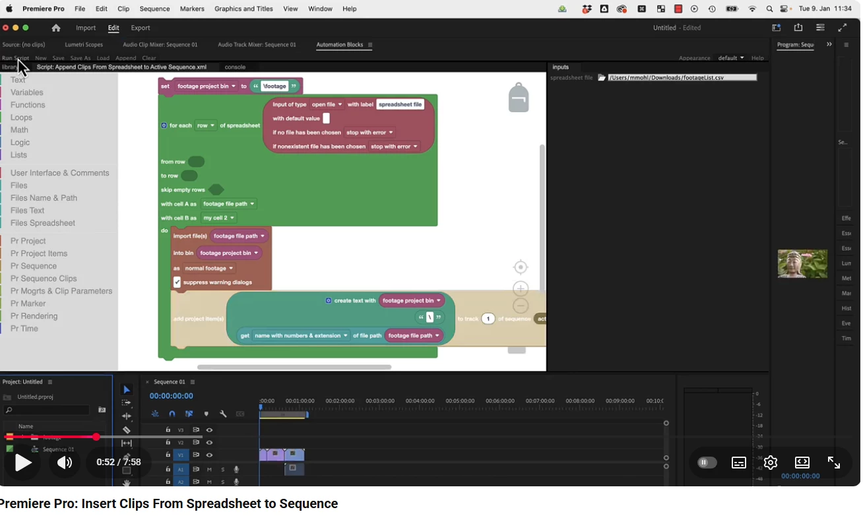Toggle linked selection in timeline
Image resolution: width=863 pixels, height=516 pixels.
pos(189,414)
